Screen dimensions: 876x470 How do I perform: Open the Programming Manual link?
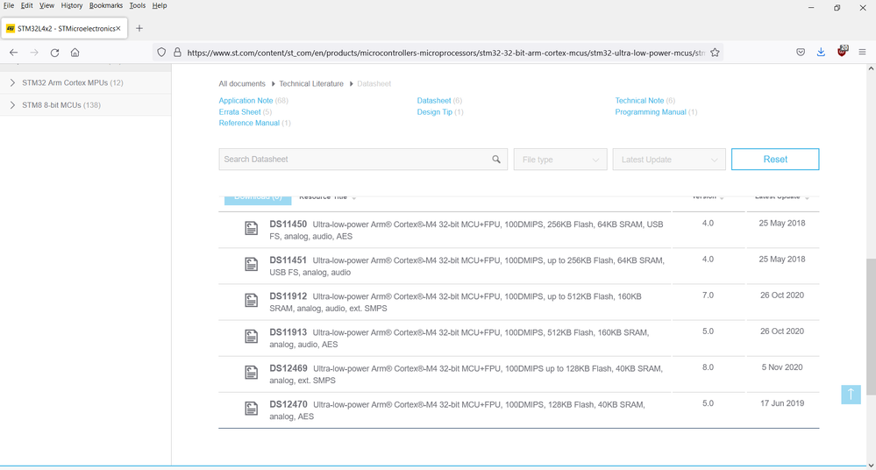[x=651, y=111]
